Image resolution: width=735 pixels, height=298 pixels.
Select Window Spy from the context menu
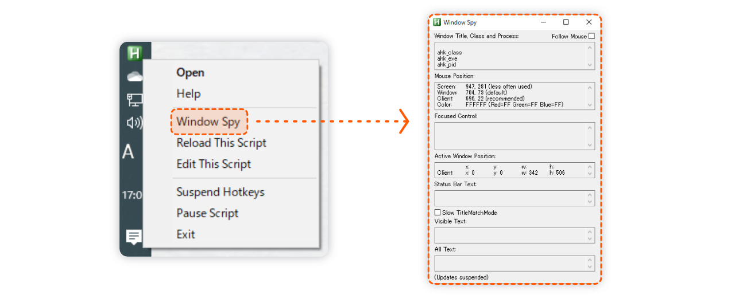tap(208, 121)
